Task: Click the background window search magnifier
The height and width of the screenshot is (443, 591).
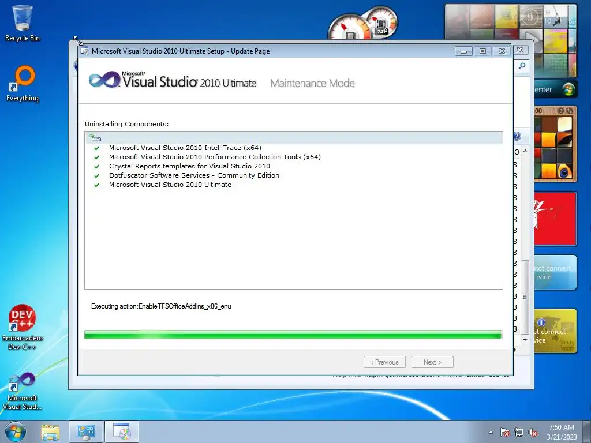Action: (522, 66)
